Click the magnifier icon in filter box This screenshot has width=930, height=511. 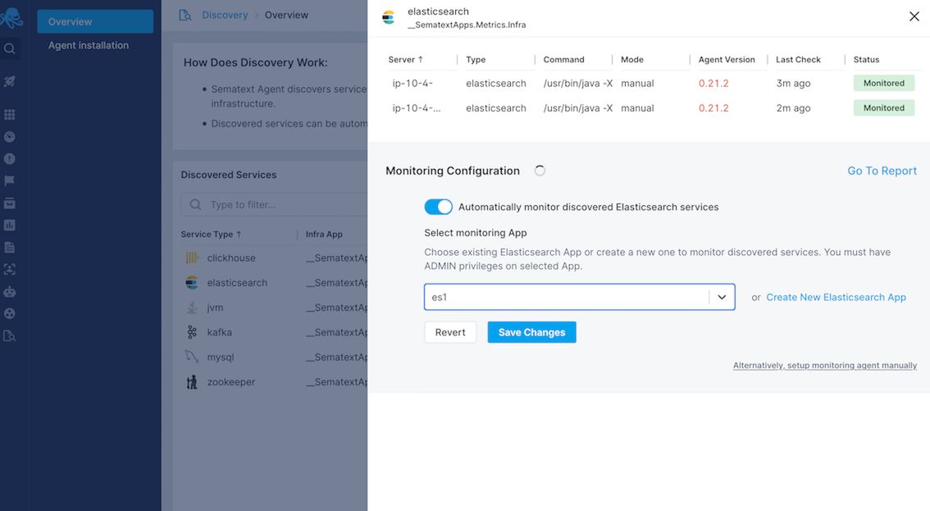pos(195,205)
